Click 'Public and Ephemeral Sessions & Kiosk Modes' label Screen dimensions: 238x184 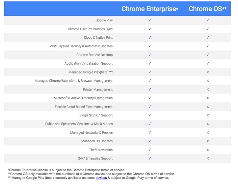(79, 124)
